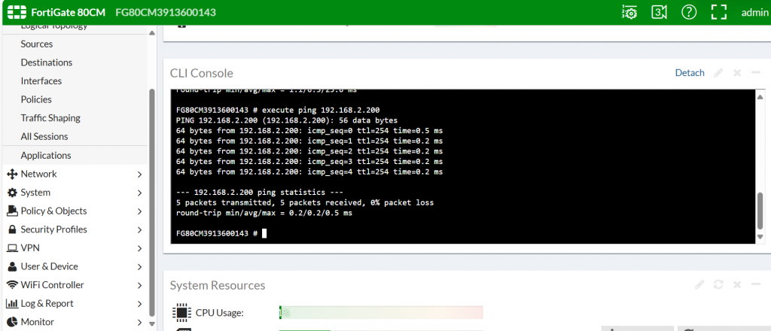Expand the WiFi Controller section

click(x=74, y=285)
